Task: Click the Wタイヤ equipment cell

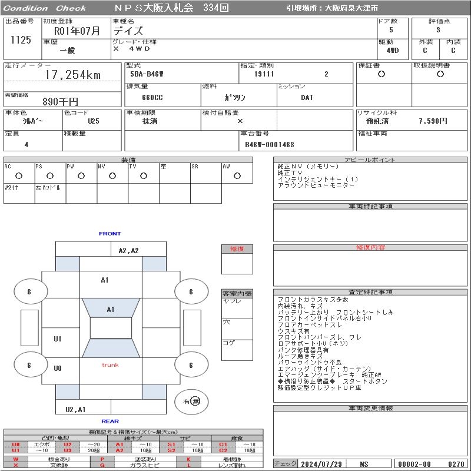Action: pos(19,194)
